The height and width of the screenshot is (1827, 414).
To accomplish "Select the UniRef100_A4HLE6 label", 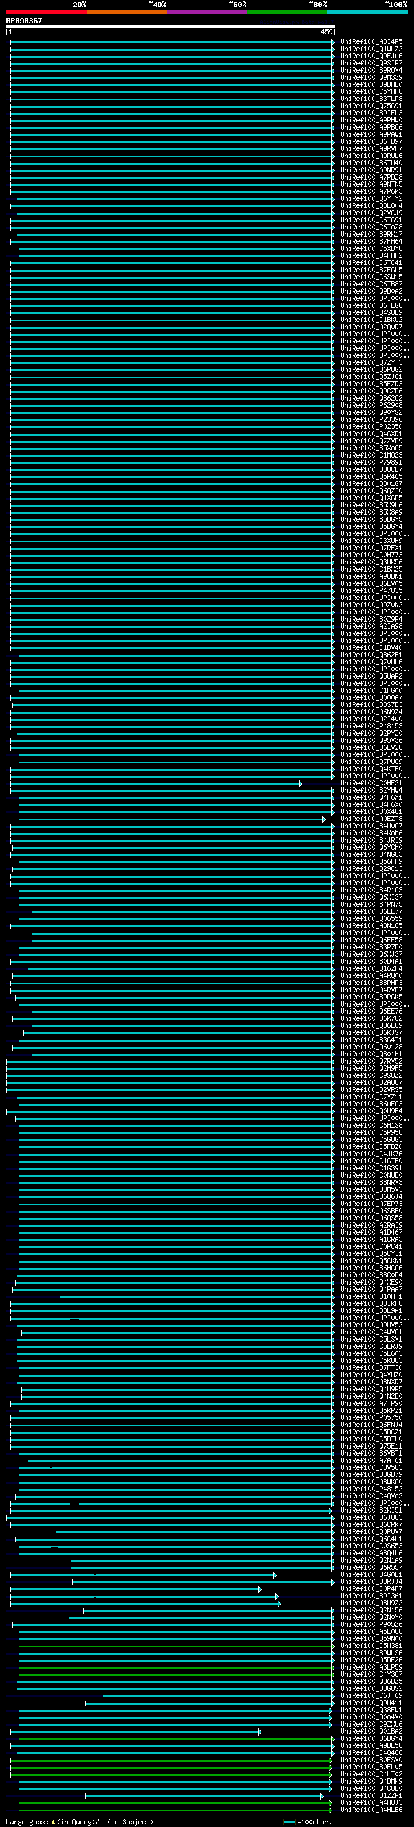I will coord(371,1810).
